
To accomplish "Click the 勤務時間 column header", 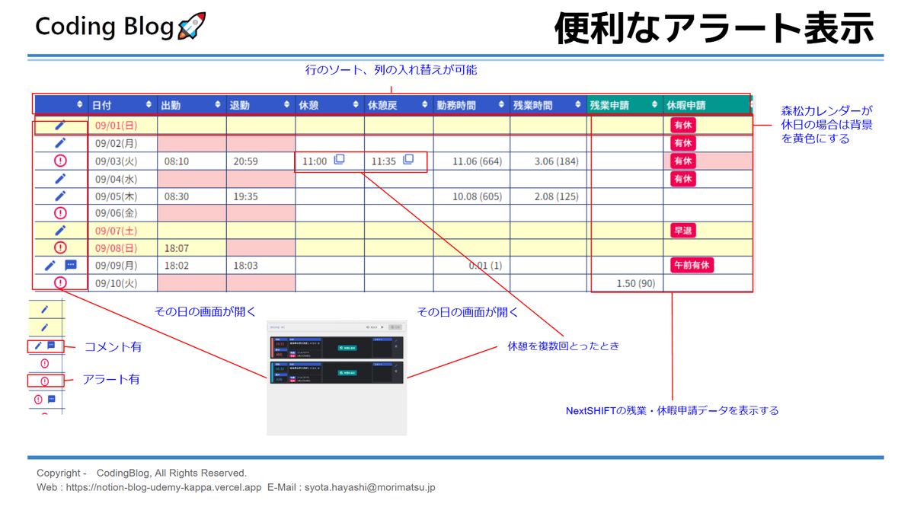I will pos(470,105).
